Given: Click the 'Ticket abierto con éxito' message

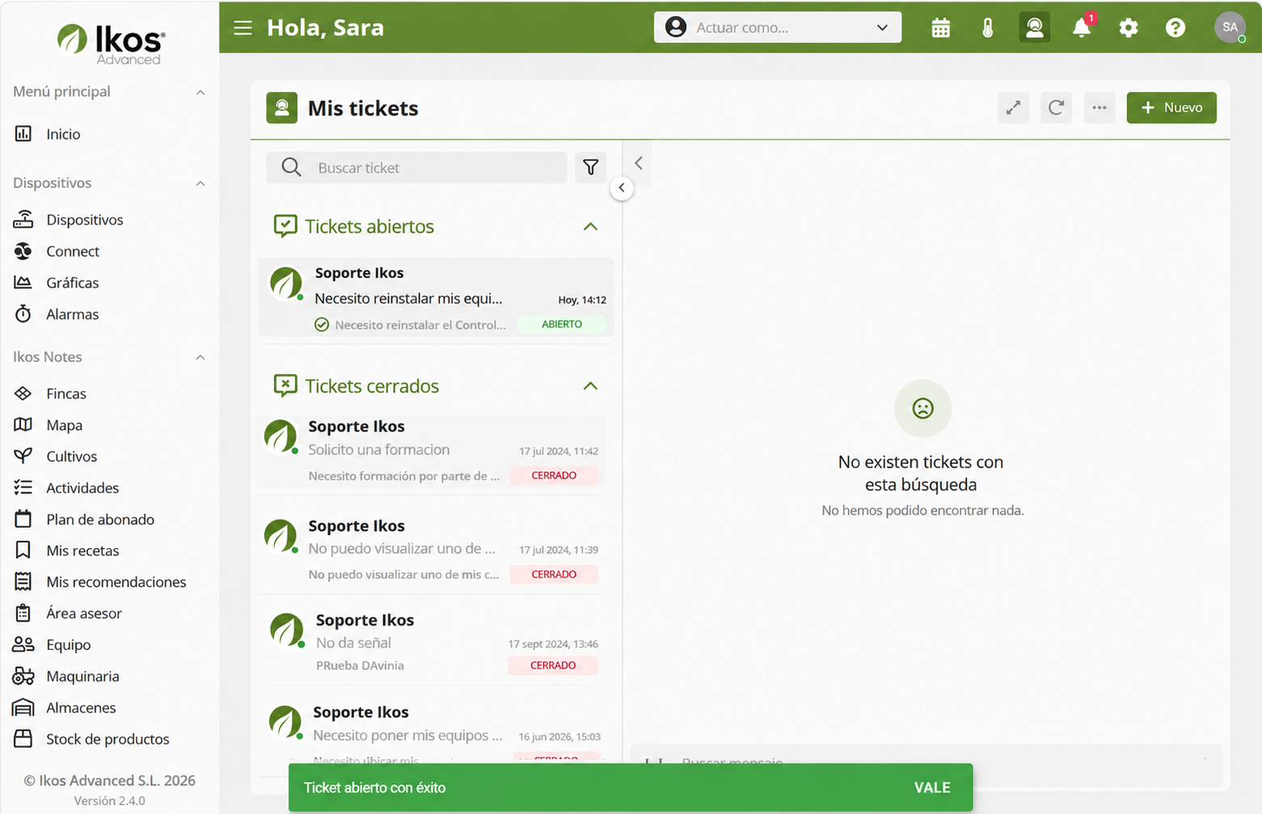Looking at the screenshot, I should tap(374, 787).
